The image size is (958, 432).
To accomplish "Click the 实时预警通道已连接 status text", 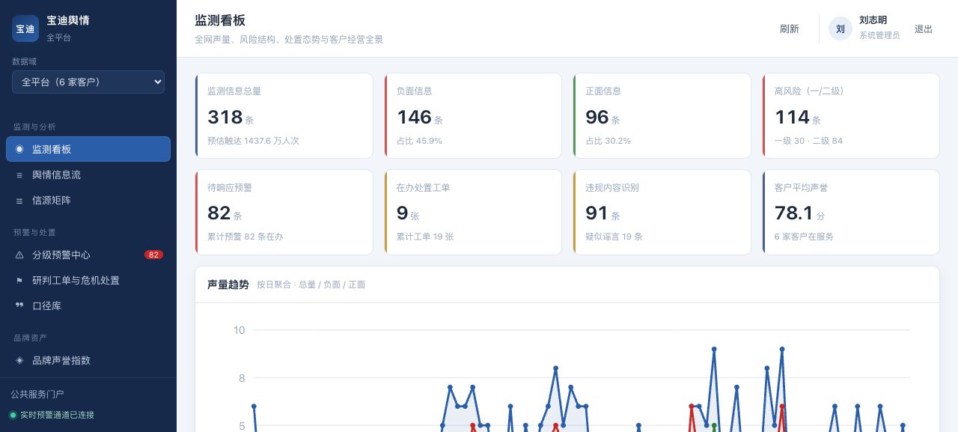I will pyautogui.click(x=57, y=415).
